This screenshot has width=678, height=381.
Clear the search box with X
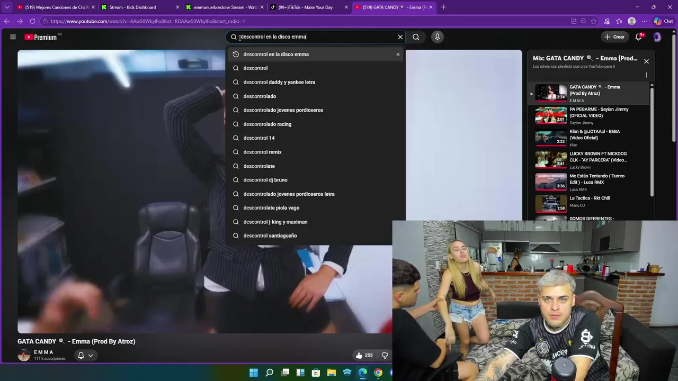(400, 37)
